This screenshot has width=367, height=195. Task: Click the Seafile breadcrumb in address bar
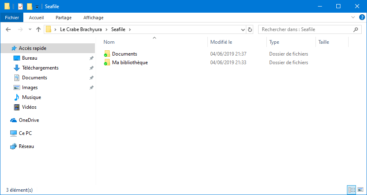(118, 29)
